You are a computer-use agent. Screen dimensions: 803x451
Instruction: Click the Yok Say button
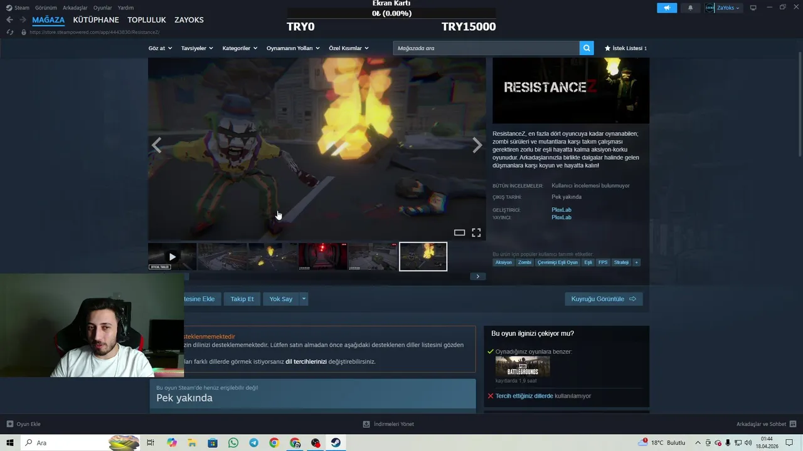coord(281,299)
